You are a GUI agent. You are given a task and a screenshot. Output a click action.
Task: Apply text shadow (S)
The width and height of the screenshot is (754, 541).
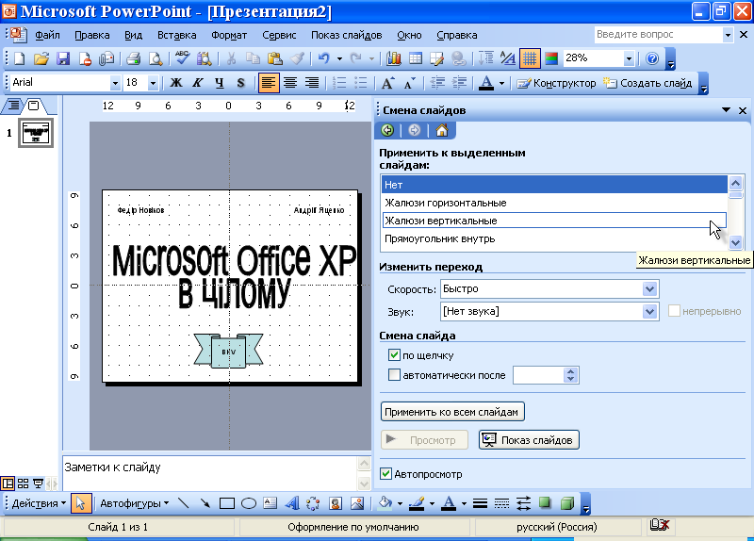[x=241, y=83]
